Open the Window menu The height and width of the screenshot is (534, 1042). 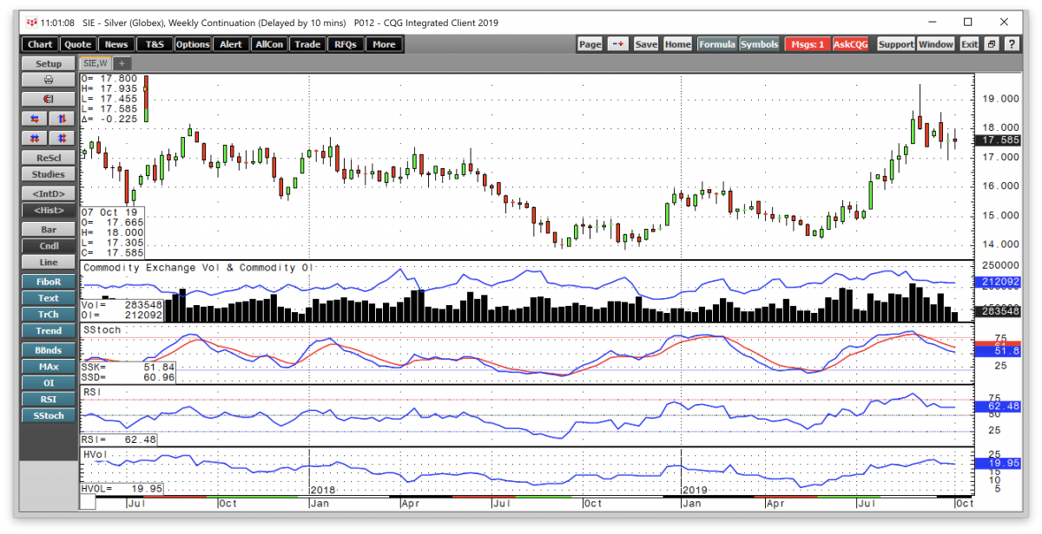point(936,44)
